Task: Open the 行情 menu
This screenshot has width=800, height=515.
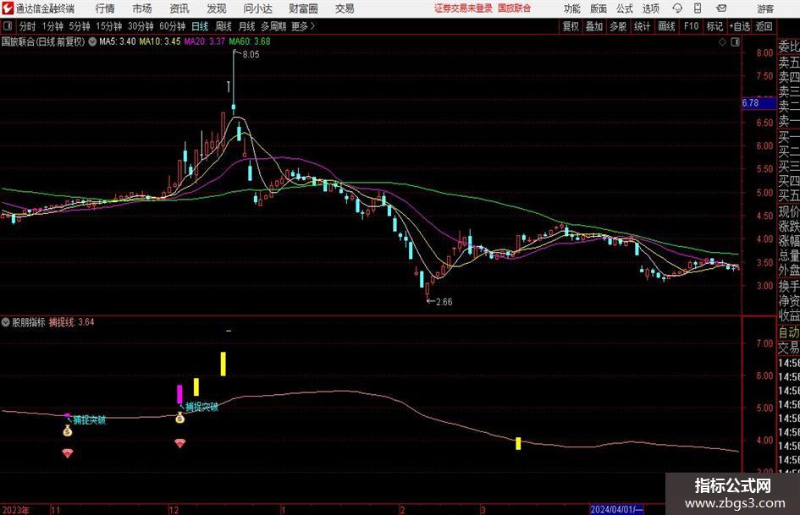Action: [x=105, y=8]
